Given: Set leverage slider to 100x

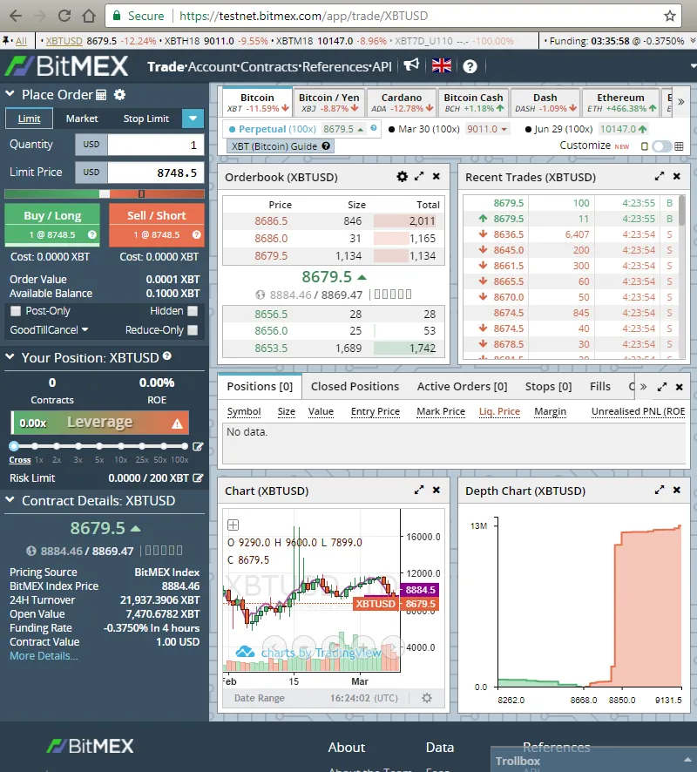Looking at the screenshot, I should tap(184, 447).
